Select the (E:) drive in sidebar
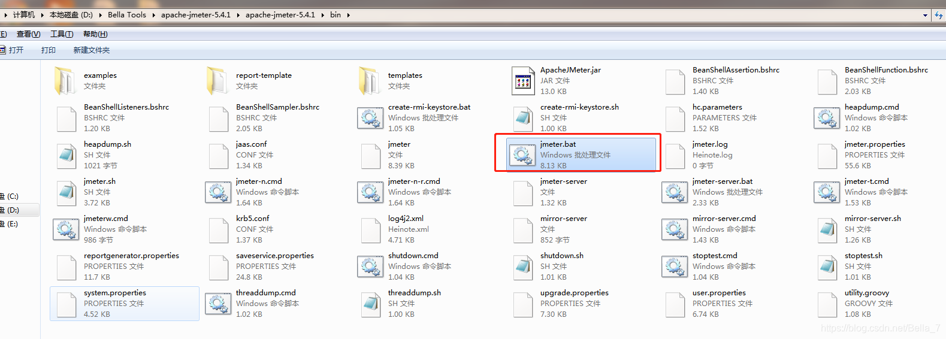 coord(10,224)
